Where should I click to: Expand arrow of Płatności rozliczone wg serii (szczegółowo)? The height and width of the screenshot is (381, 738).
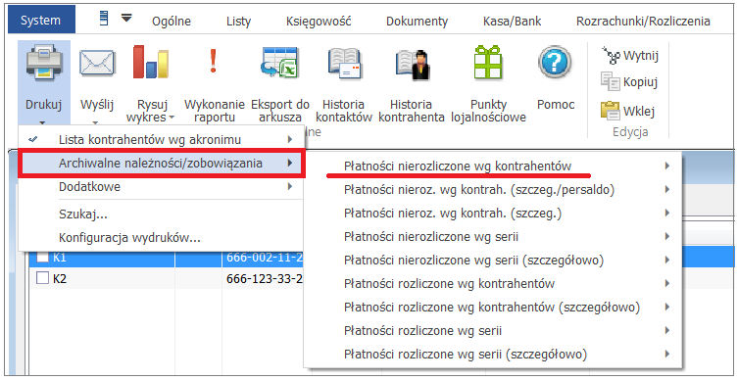pos(666,354)
